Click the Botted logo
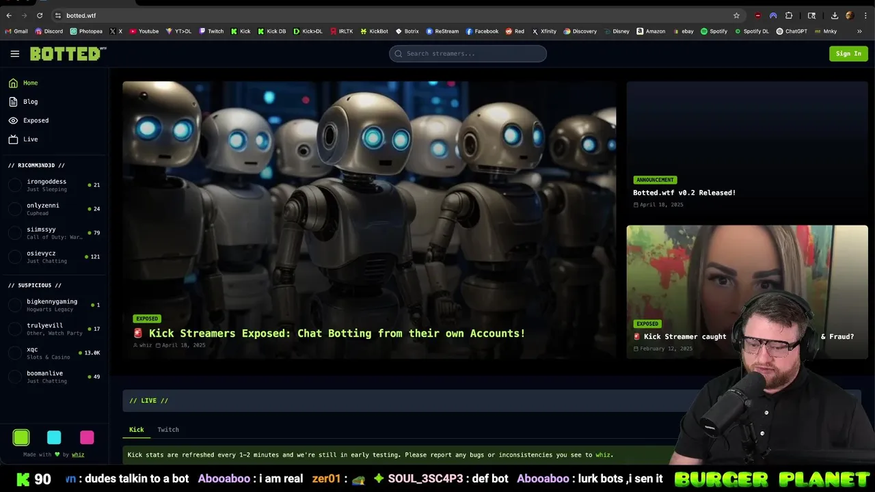875x492 pixels. [68, 54]
